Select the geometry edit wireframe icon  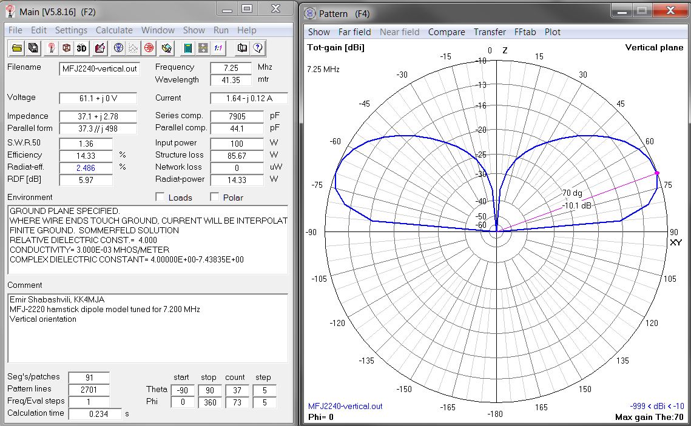(x=66, y=48)
